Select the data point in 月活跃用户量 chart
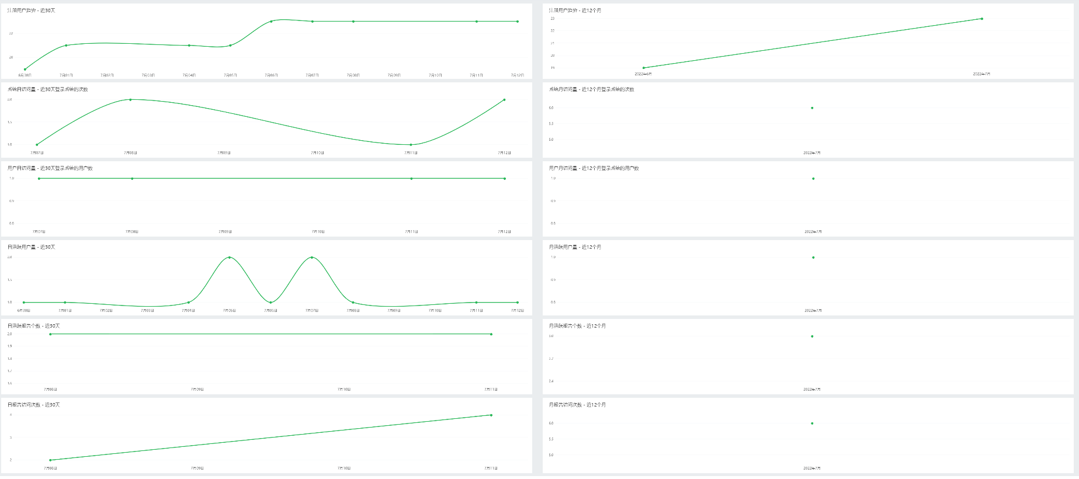Image resolution: width=1079 pixels, height=479 pixels. click(813, 258)
